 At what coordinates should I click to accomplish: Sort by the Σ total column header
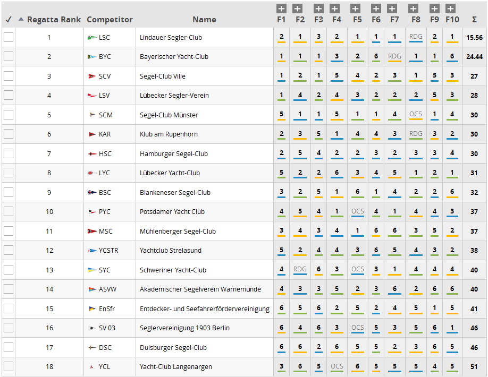474,20
